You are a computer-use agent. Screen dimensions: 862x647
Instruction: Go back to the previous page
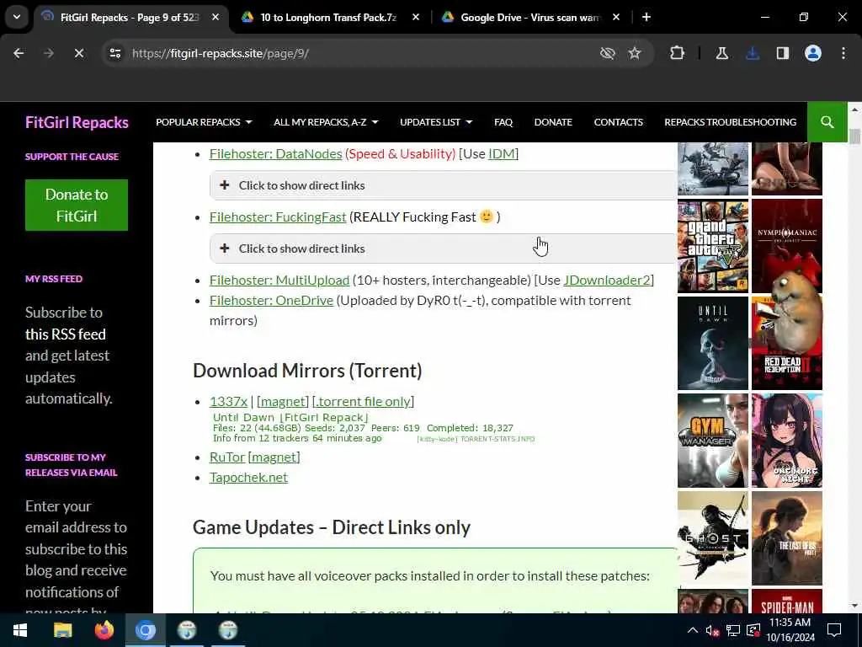[x=19, y=53]
